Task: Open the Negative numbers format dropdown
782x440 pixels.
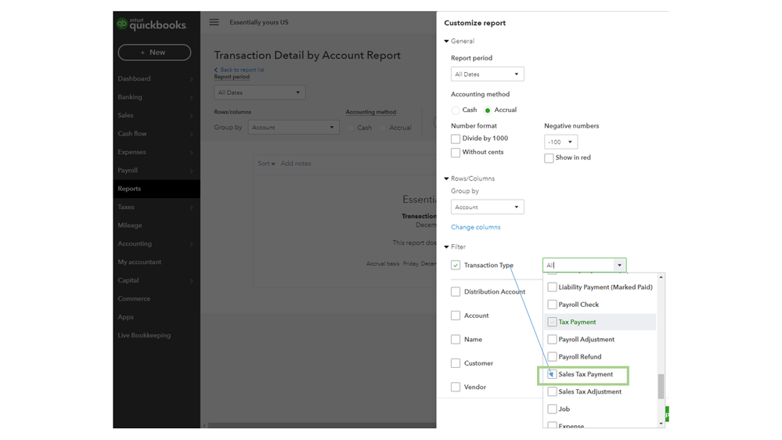Action: tap(560, 142)
